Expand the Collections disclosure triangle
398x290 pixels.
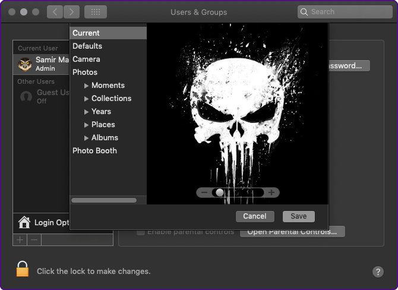86,99
